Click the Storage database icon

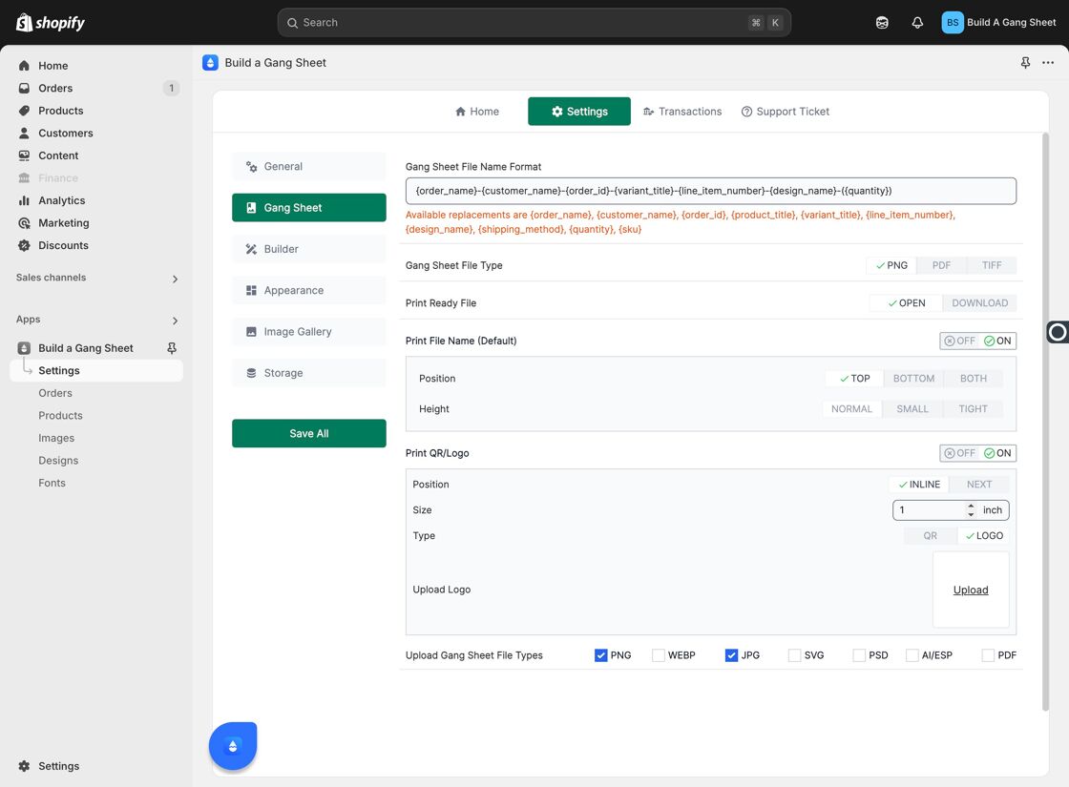252,373
